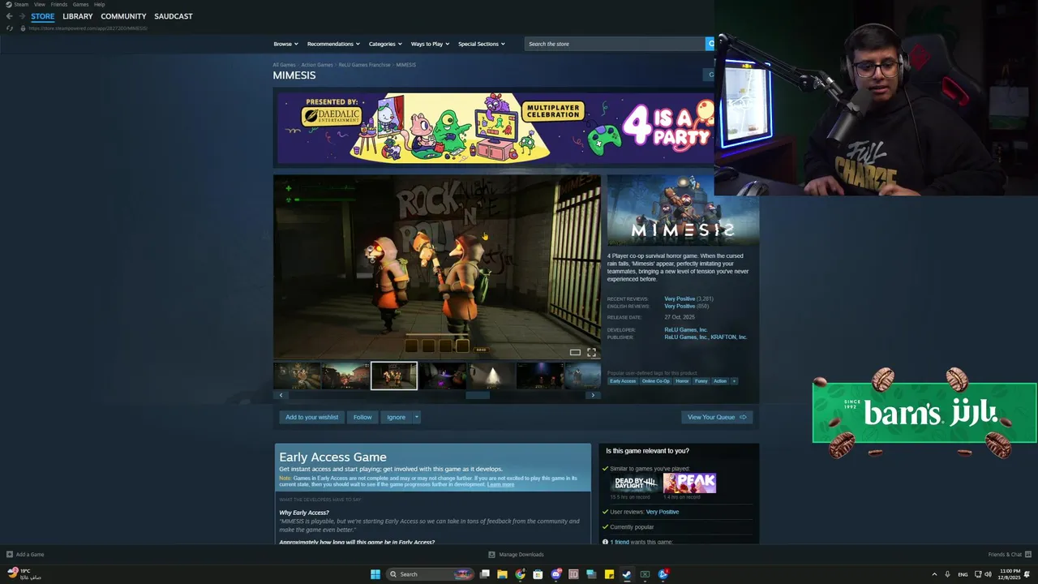Open the View menu
Viewport: 1038px width, 584px height.
coord(39,4)
